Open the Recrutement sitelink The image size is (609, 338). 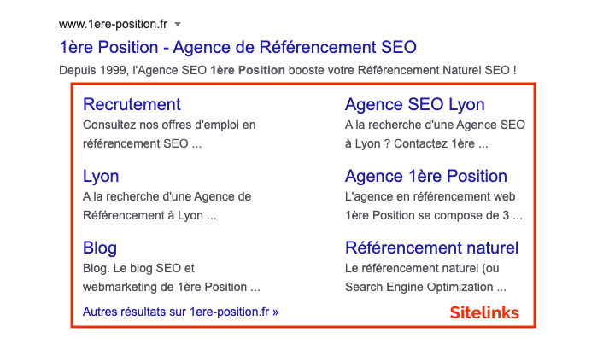(x=132, y=104)
